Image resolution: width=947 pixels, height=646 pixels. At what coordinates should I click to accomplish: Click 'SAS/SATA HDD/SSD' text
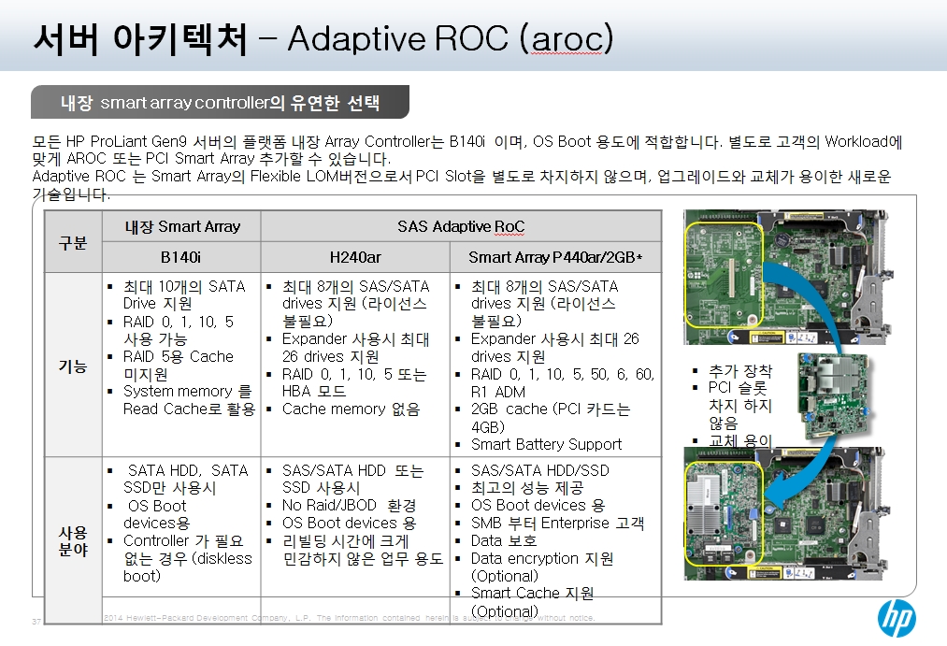pos(540,470)
